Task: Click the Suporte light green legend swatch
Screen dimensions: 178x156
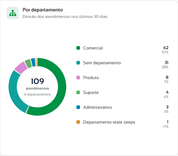Action: pos(78,92)
